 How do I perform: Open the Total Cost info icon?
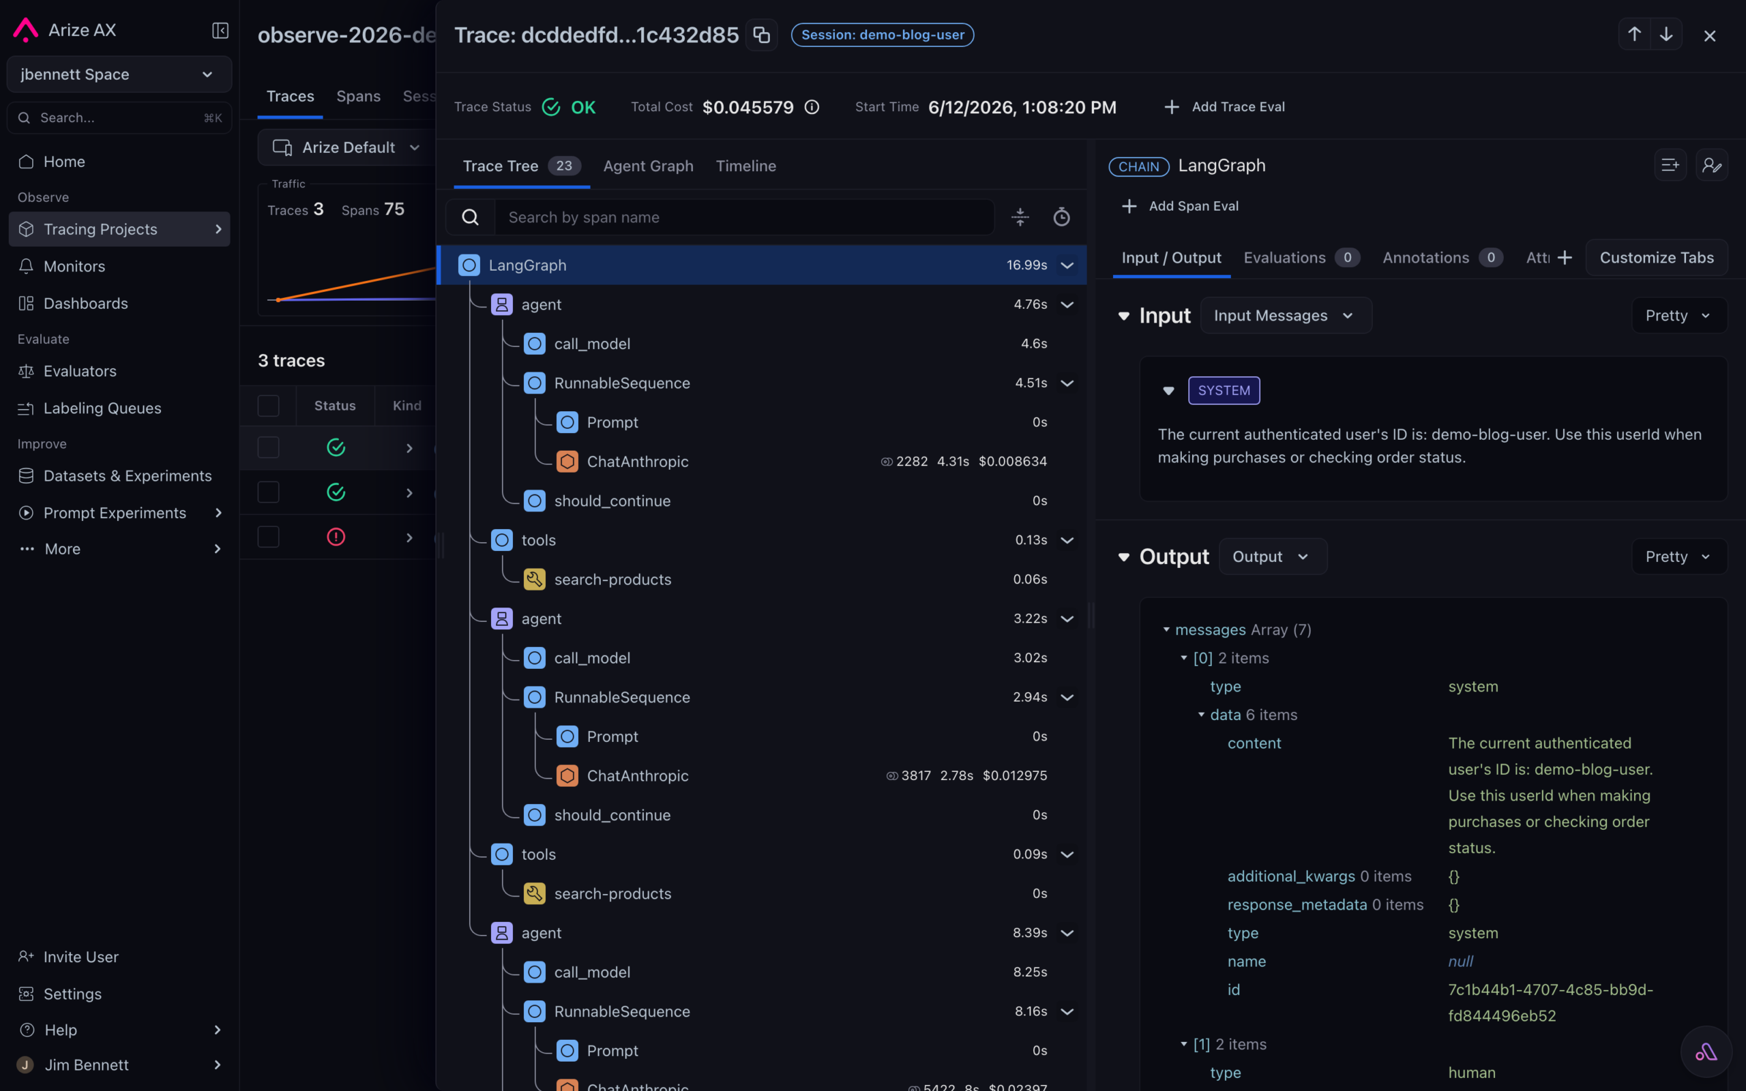pyautogui.click(x=812, y=107)
